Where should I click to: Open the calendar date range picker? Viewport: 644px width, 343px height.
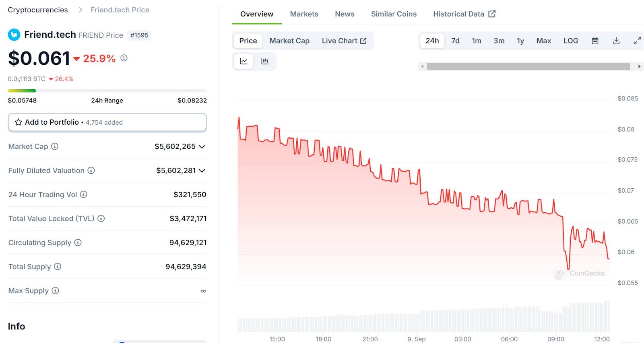click(x=595, y=41)
